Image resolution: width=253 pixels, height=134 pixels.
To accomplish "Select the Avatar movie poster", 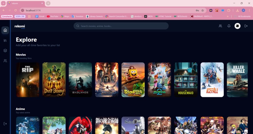I will point(107,80).
